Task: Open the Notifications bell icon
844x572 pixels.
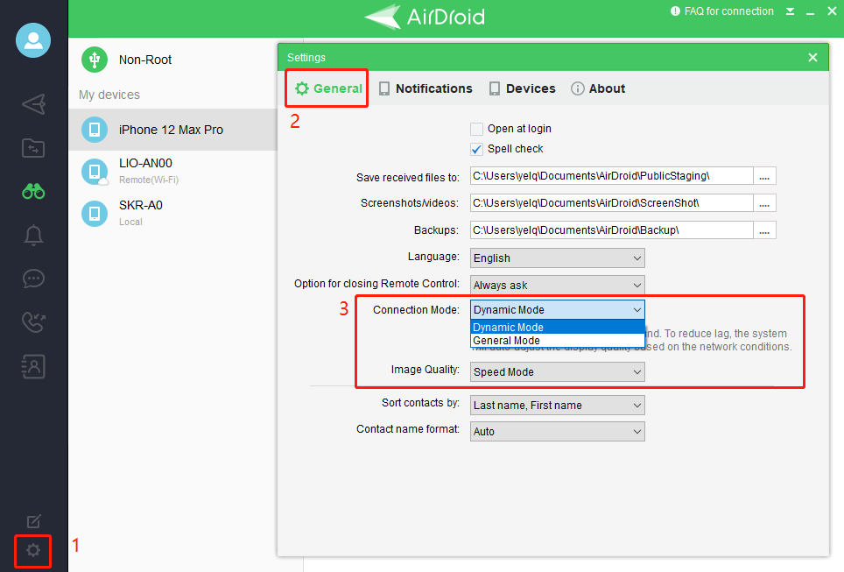Action: [x=33, y=235]
